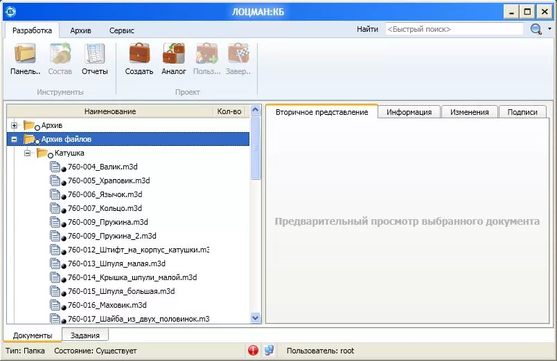Click the Тип: Папка status text

click(25, 351)
